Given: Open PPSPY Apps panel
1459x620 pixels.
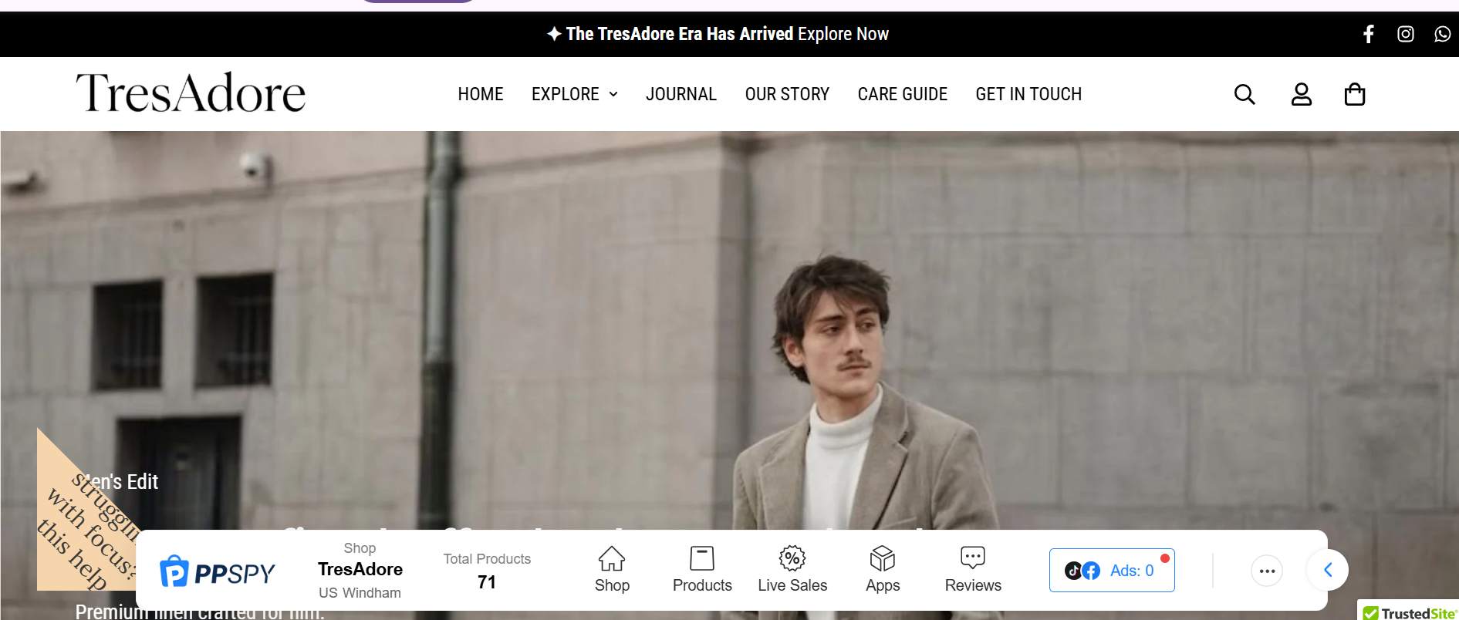Looking at the screenshot, I should click(882, 569).
